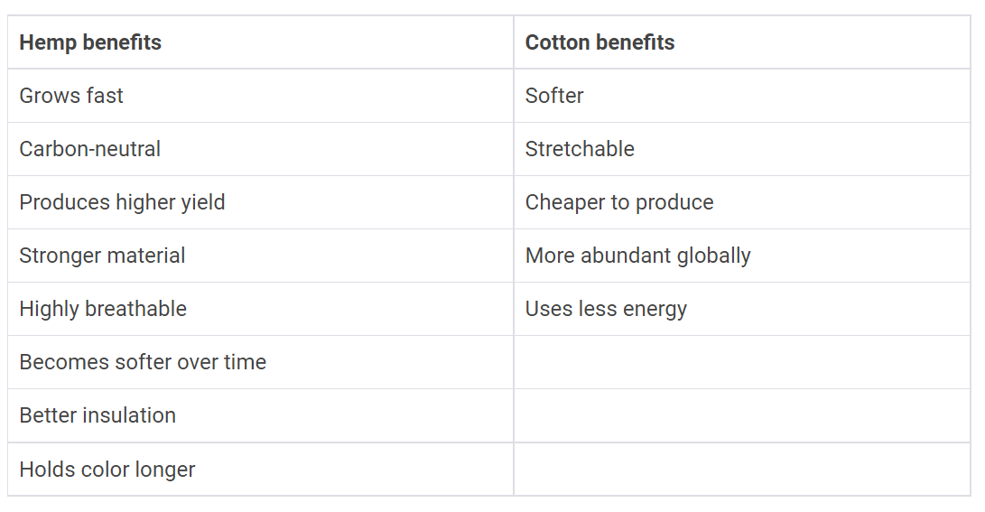Select the 'Better insulation' cell
This screenshot has width=985, height=512.
point(98,415)
